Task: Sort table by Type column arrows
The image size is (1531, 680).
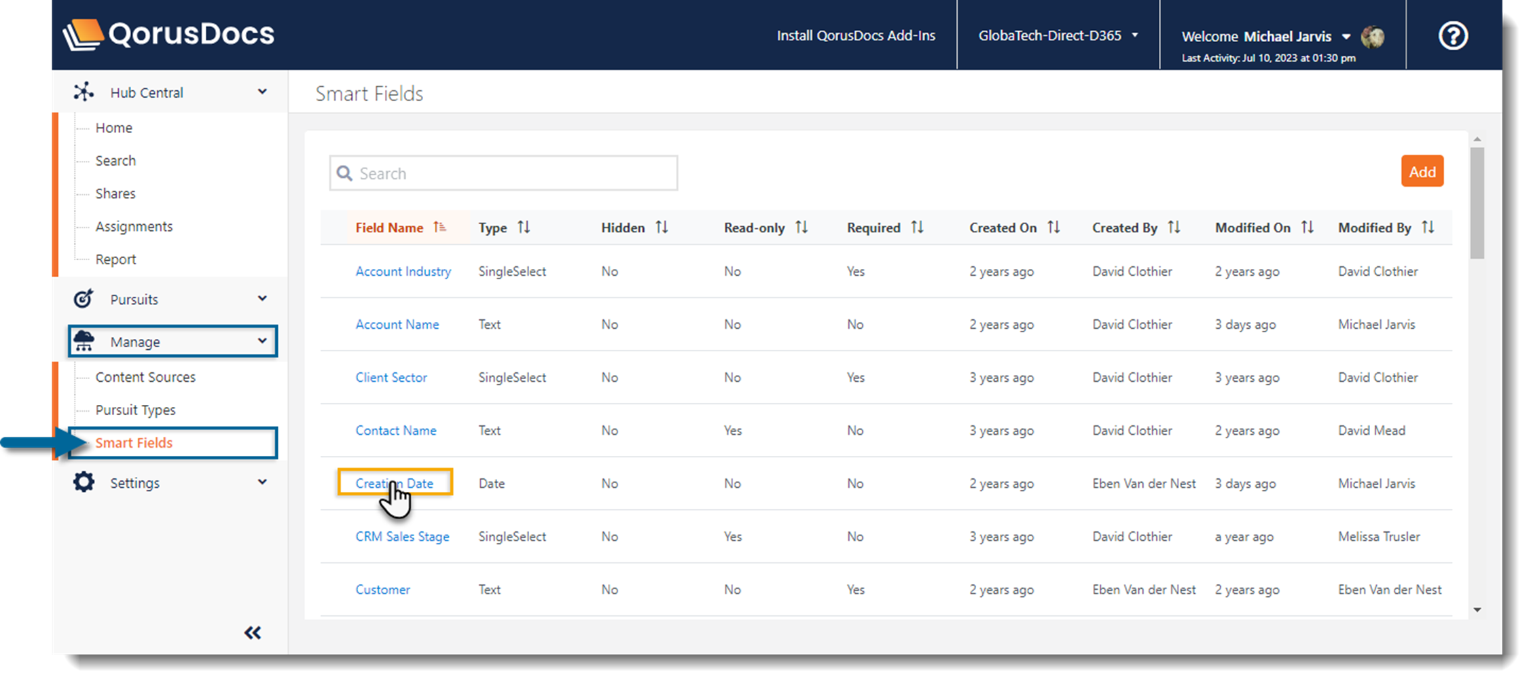Action: click(524, 228)
